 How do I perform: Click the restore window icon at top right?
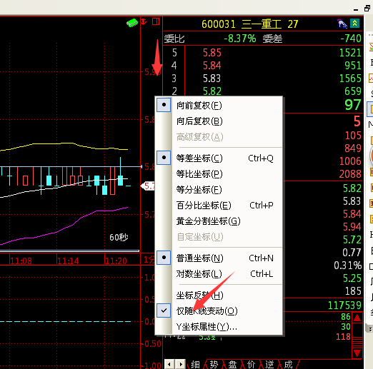click(367, 9)
